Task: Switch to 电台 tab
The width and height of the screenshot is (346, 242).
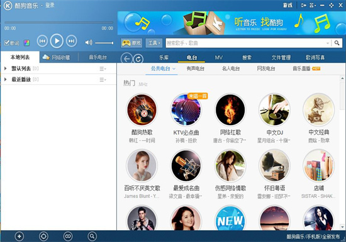Action: pyautogui.click(x=191, y=58)
